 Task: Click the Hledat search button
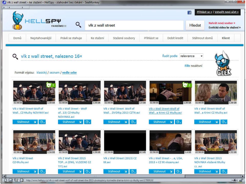tap(195, 25)
